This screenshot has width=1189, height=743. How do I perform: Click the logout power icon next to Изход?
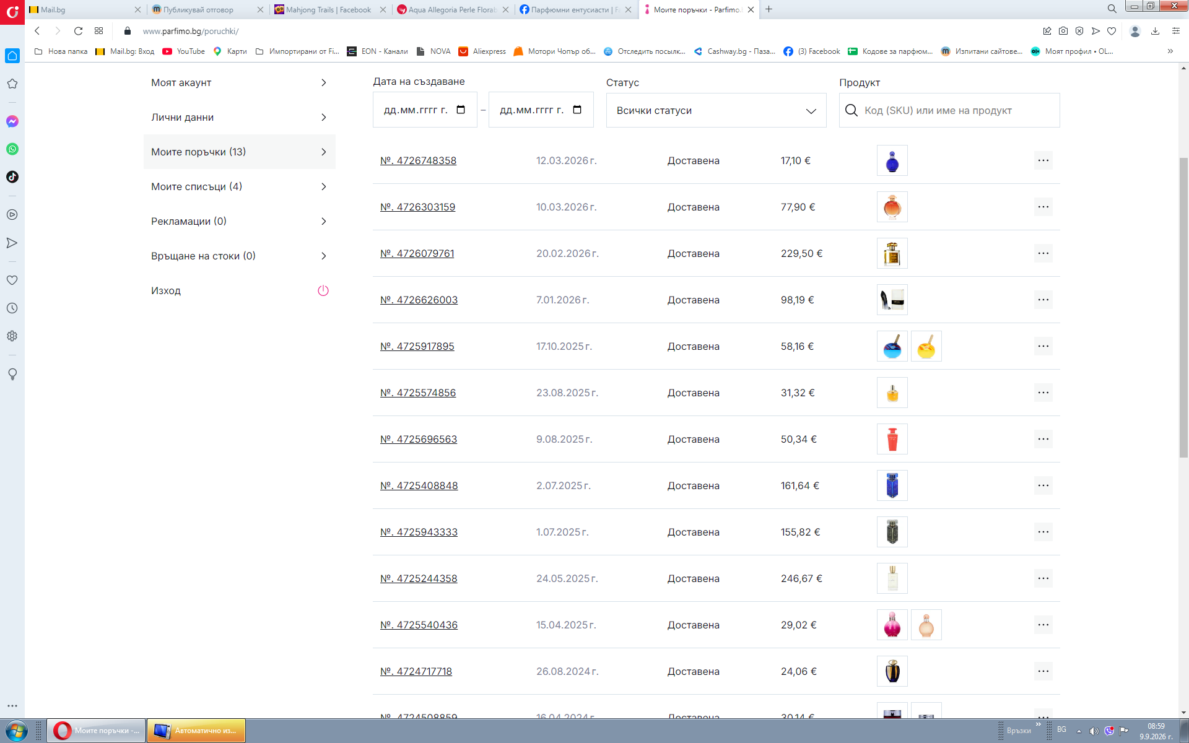[323, 290]
